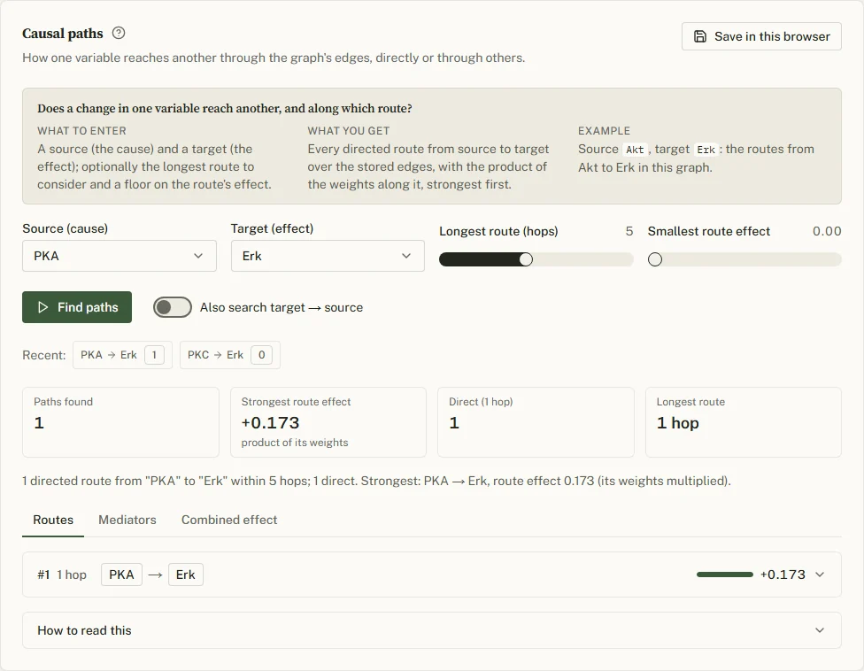This screenshot has height=671, width=864.
Task: Click the Recent: label
Action: click(x=44, y=355)
